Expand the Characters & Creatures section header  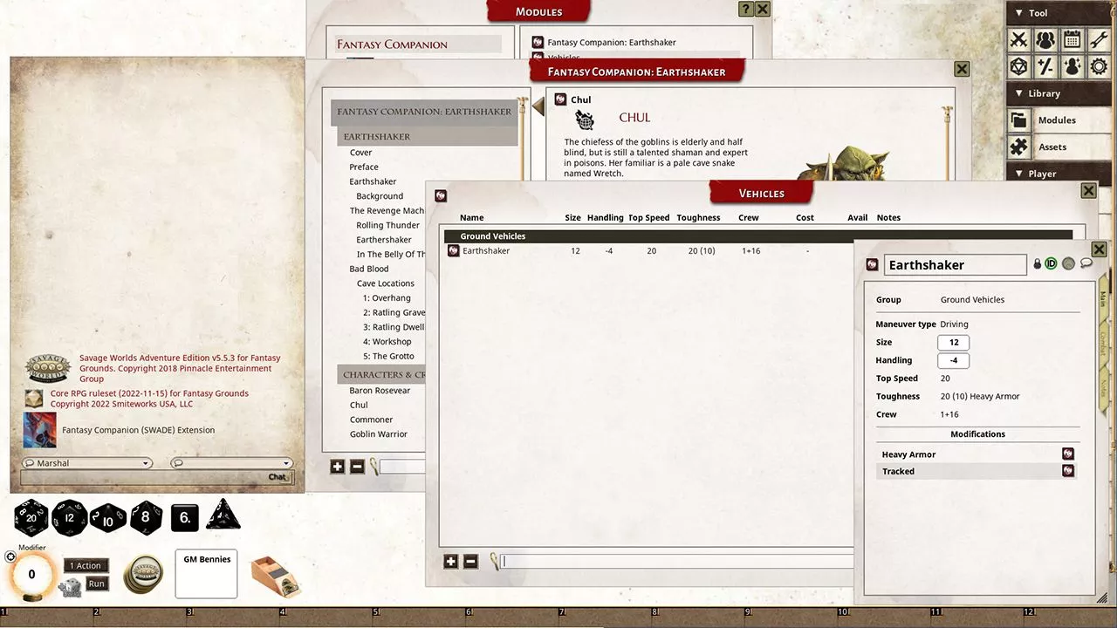(x=381, y=374)
